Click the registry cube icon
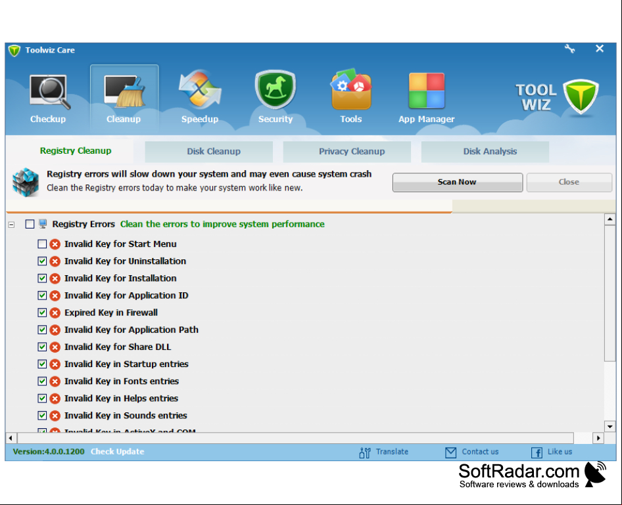The height and width of the screenshot is (505, 622). point(26,182)
